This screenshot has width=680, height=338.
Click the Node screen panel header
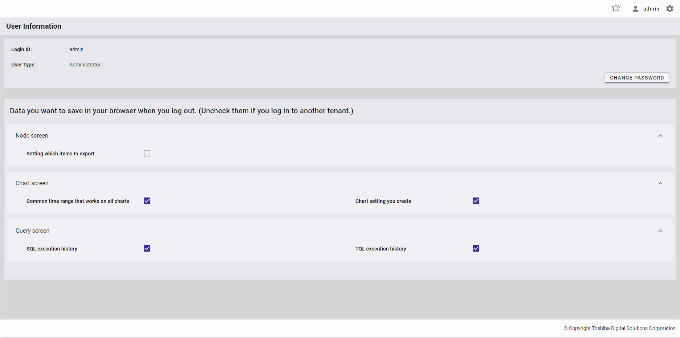pos(32,135)
